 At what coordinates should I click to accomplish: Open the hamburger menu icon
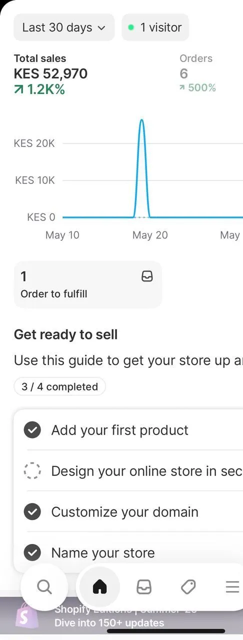[232, 586]
